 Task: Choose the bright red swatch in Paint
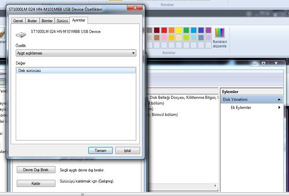(164, 30)
